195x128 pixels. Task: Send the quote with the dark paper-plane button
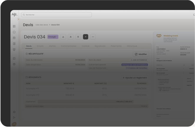click(85, 37)
